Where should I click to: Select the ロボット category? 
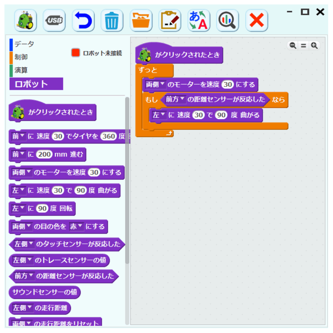[x=36, y=84]
